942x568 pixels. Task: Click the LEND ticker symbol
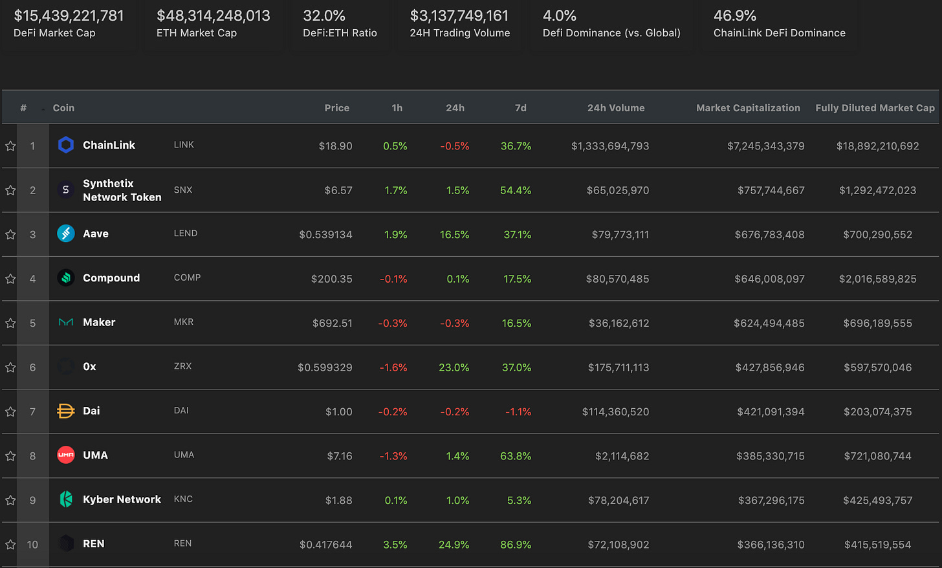pyautogui.click(x=186, y=234)
